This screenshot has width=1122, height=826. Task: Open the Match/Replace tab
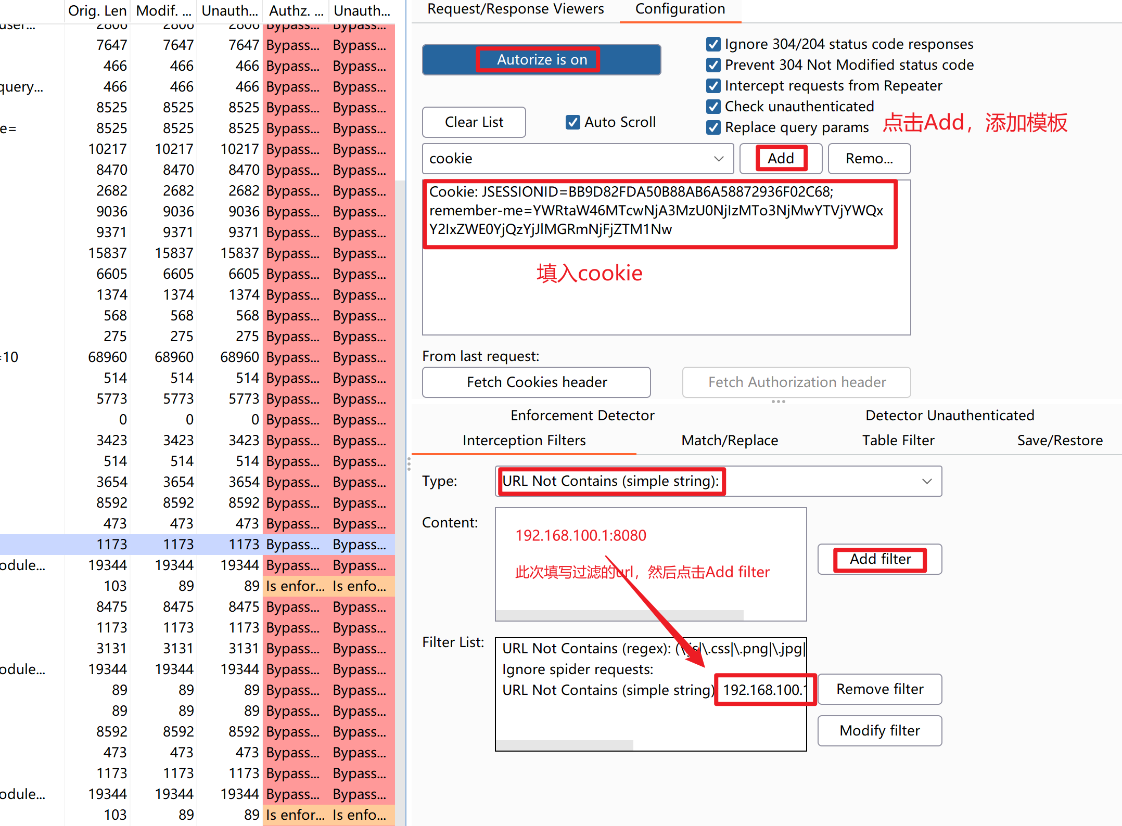[730, 441]
